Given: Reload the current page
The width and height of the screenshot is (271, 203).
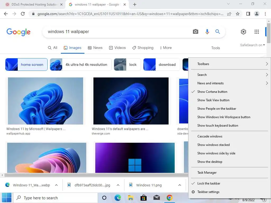Looking at the screenshot, I should (23, 14).
